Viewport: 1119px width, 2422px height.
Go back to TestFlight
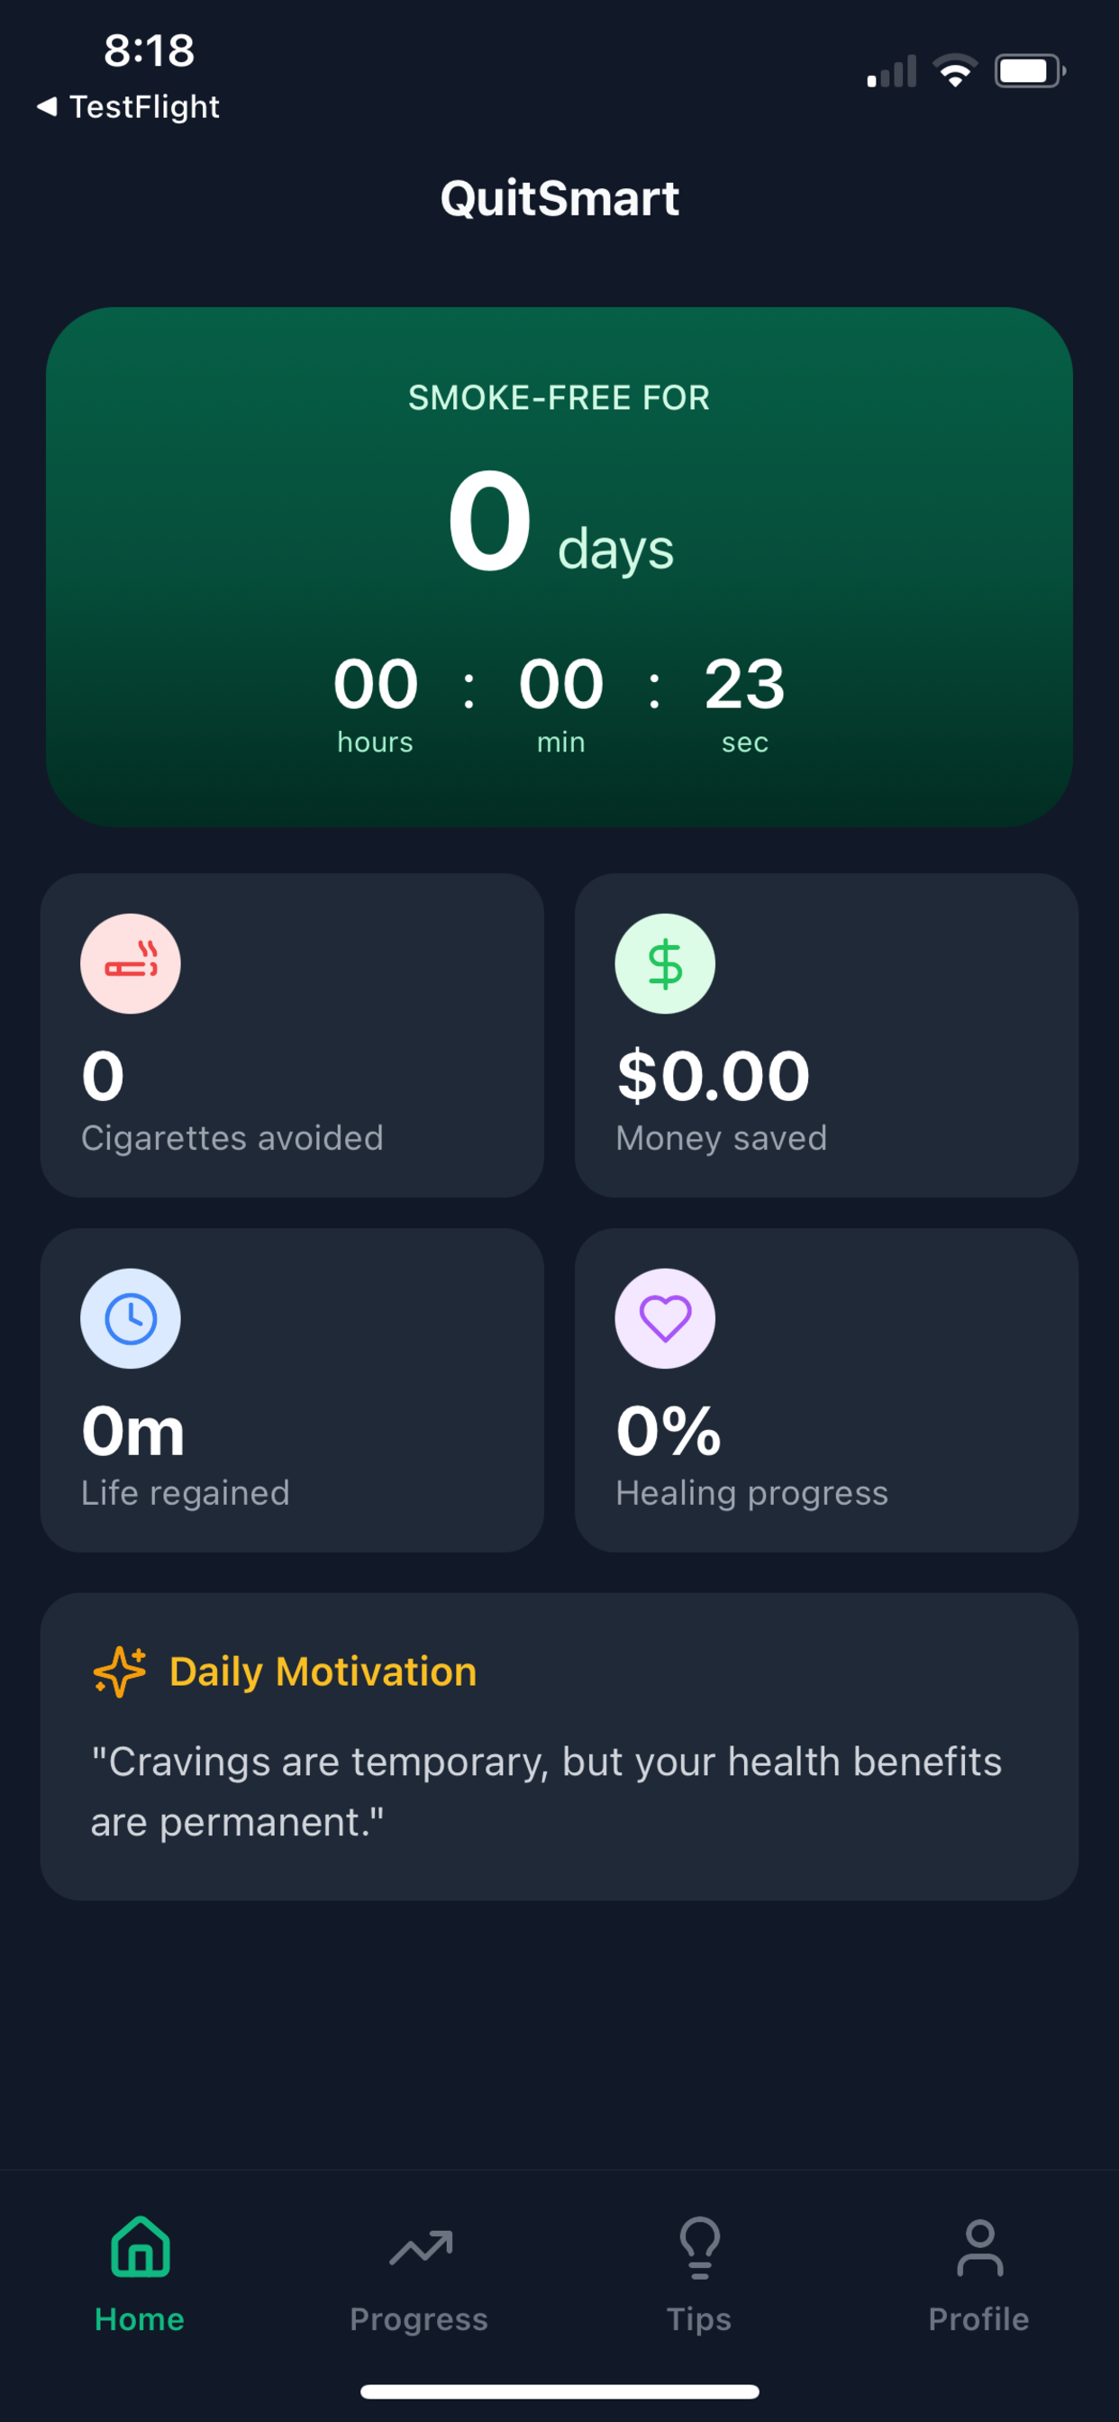point(128,106)
